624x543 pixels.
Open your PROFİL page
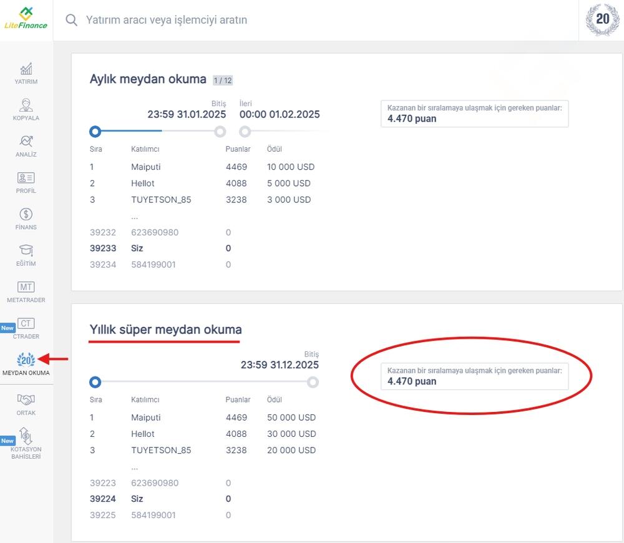26,181
